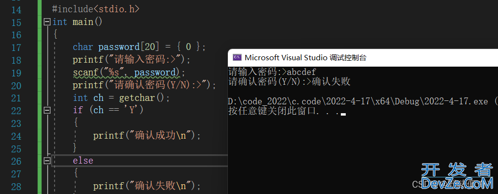Screen dimensions: 498x194
Task: Click line number 14 in the gutter
Action: click(x=16, y=10)
